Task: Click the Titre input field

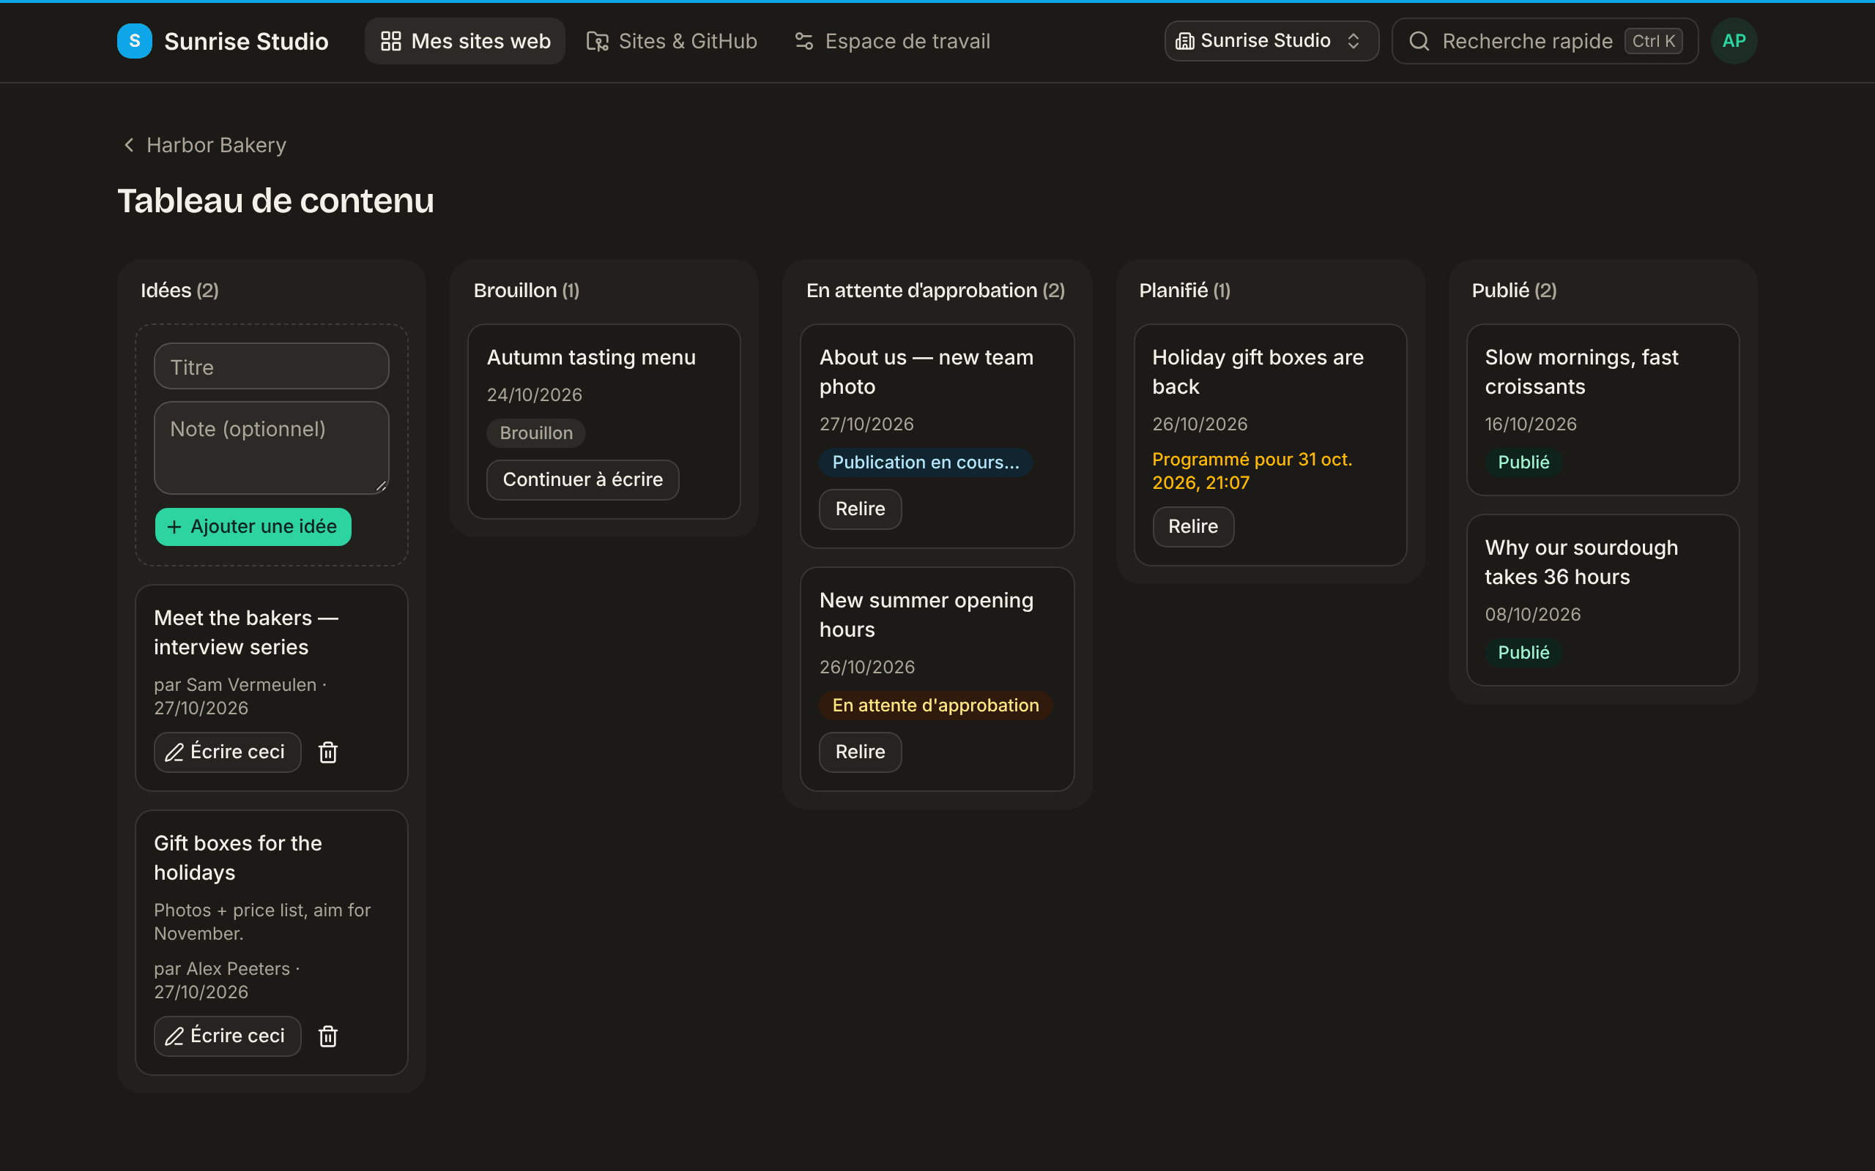Action: point(271,367)
